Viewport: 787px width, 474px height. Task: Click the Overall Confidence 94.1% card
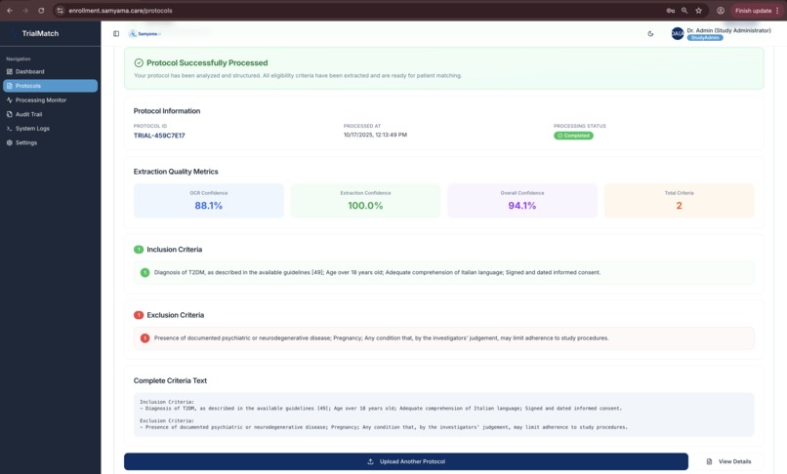coord(522,201)
